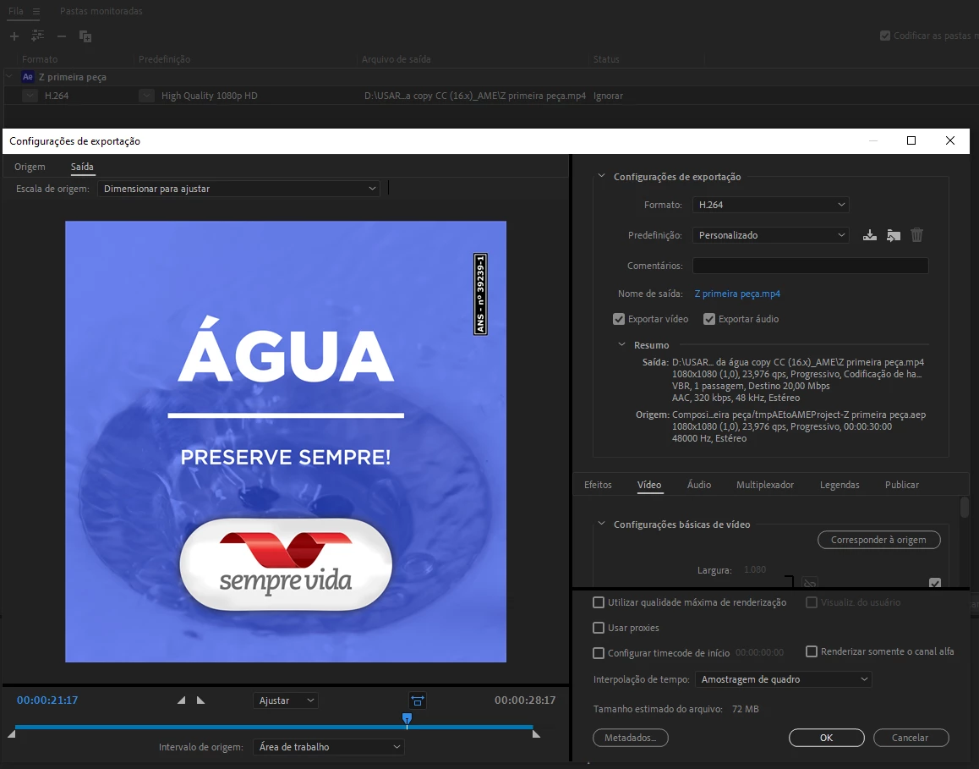This screenshot has width=979, height=769.
Task: Click the video preview thumbnail
Action: pos(286,442)
